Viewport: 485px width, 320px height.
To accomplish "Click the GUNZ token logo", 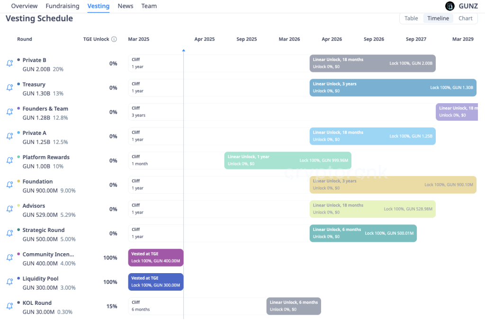I will (449, 6).
